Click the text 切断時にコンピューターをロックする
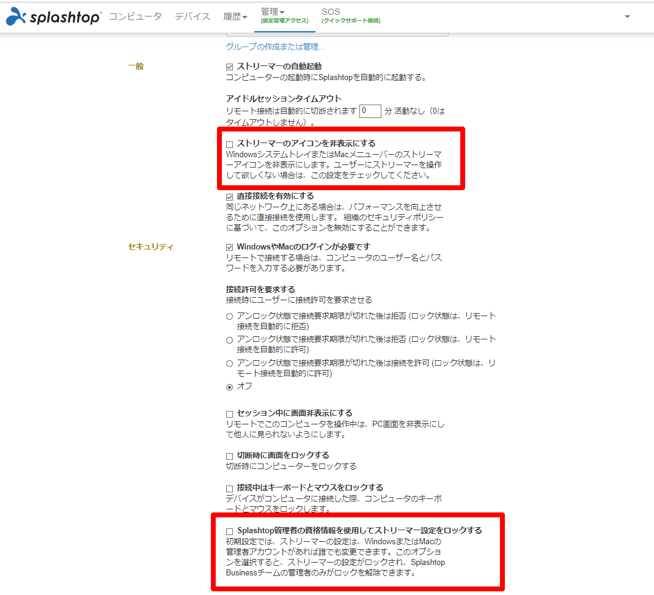654x595 pixels. click(x=291, y=466)
